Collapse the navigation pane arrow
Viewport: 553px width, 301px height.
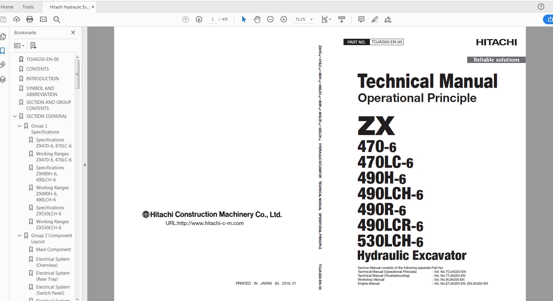pyautogui.click(x=85, y=165)
